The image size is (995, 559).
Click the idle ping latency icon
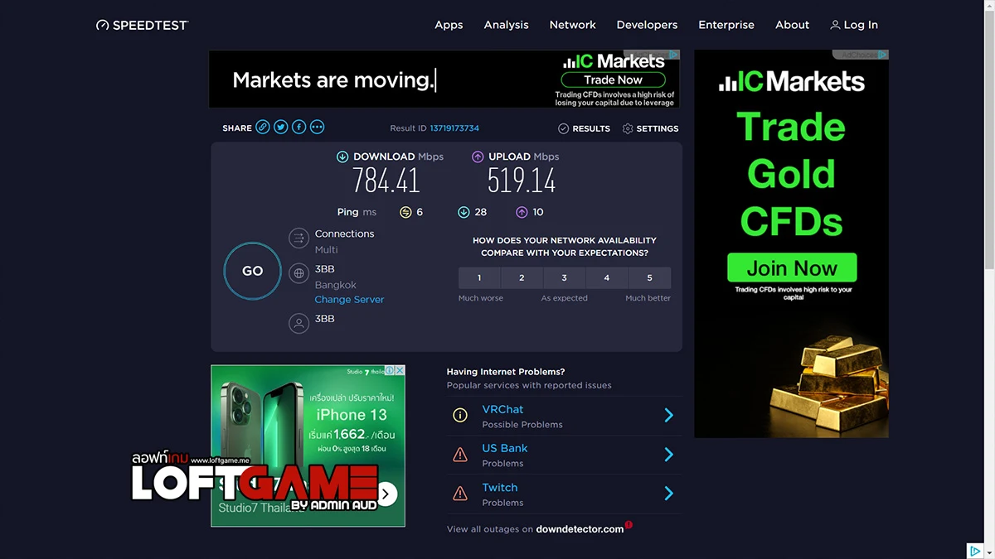coord(405,212)
